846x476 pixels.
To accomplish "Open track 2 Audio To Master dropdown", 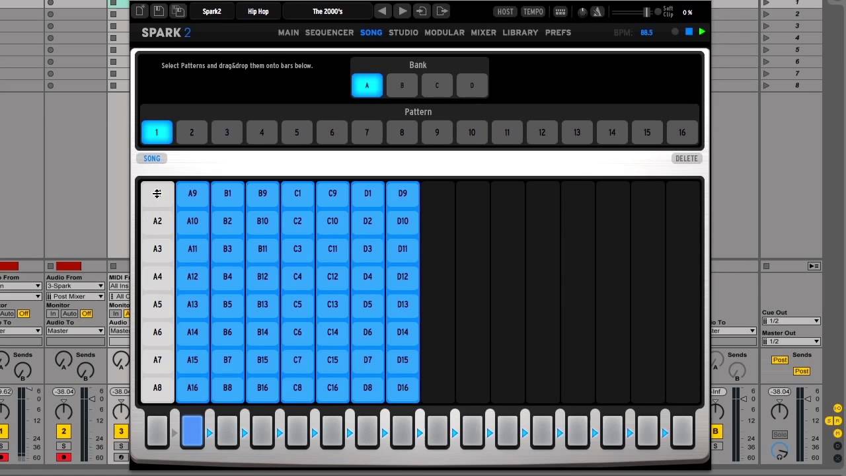I will [75, 331].
